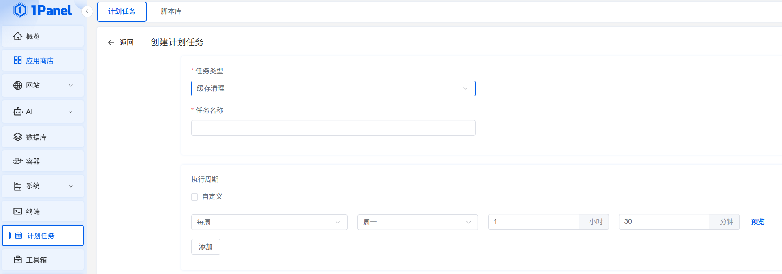This screenshot has height=274, width=782.
Task: Focus the 任务名称 input field
Action: point(333,128)
